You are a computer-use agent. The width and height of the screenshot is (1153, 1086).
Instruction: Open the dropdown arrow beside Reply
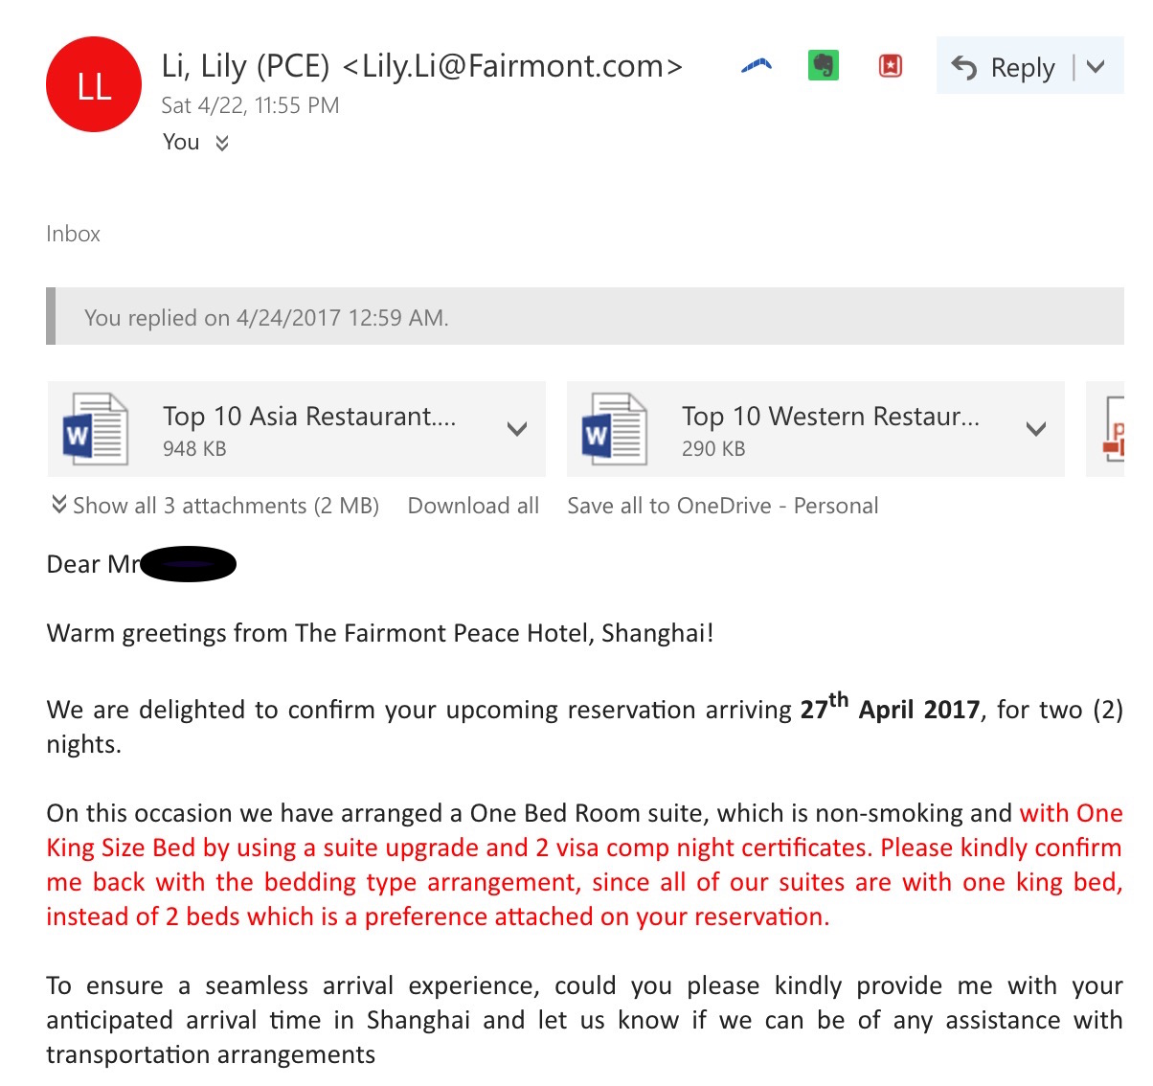[1096, 67]
